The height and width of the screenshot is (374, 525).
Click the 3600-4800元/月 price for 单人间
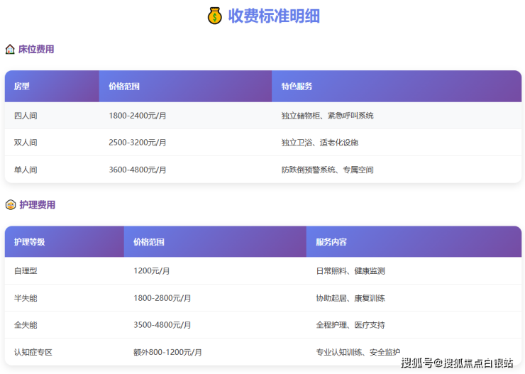tap(138, 170)
